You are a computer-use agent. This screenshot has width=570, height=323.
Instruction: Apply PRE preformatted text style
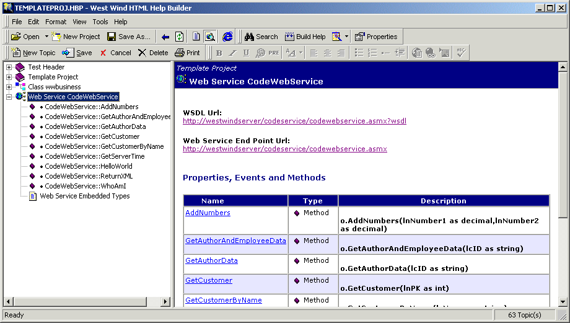[x=274, y=53]
